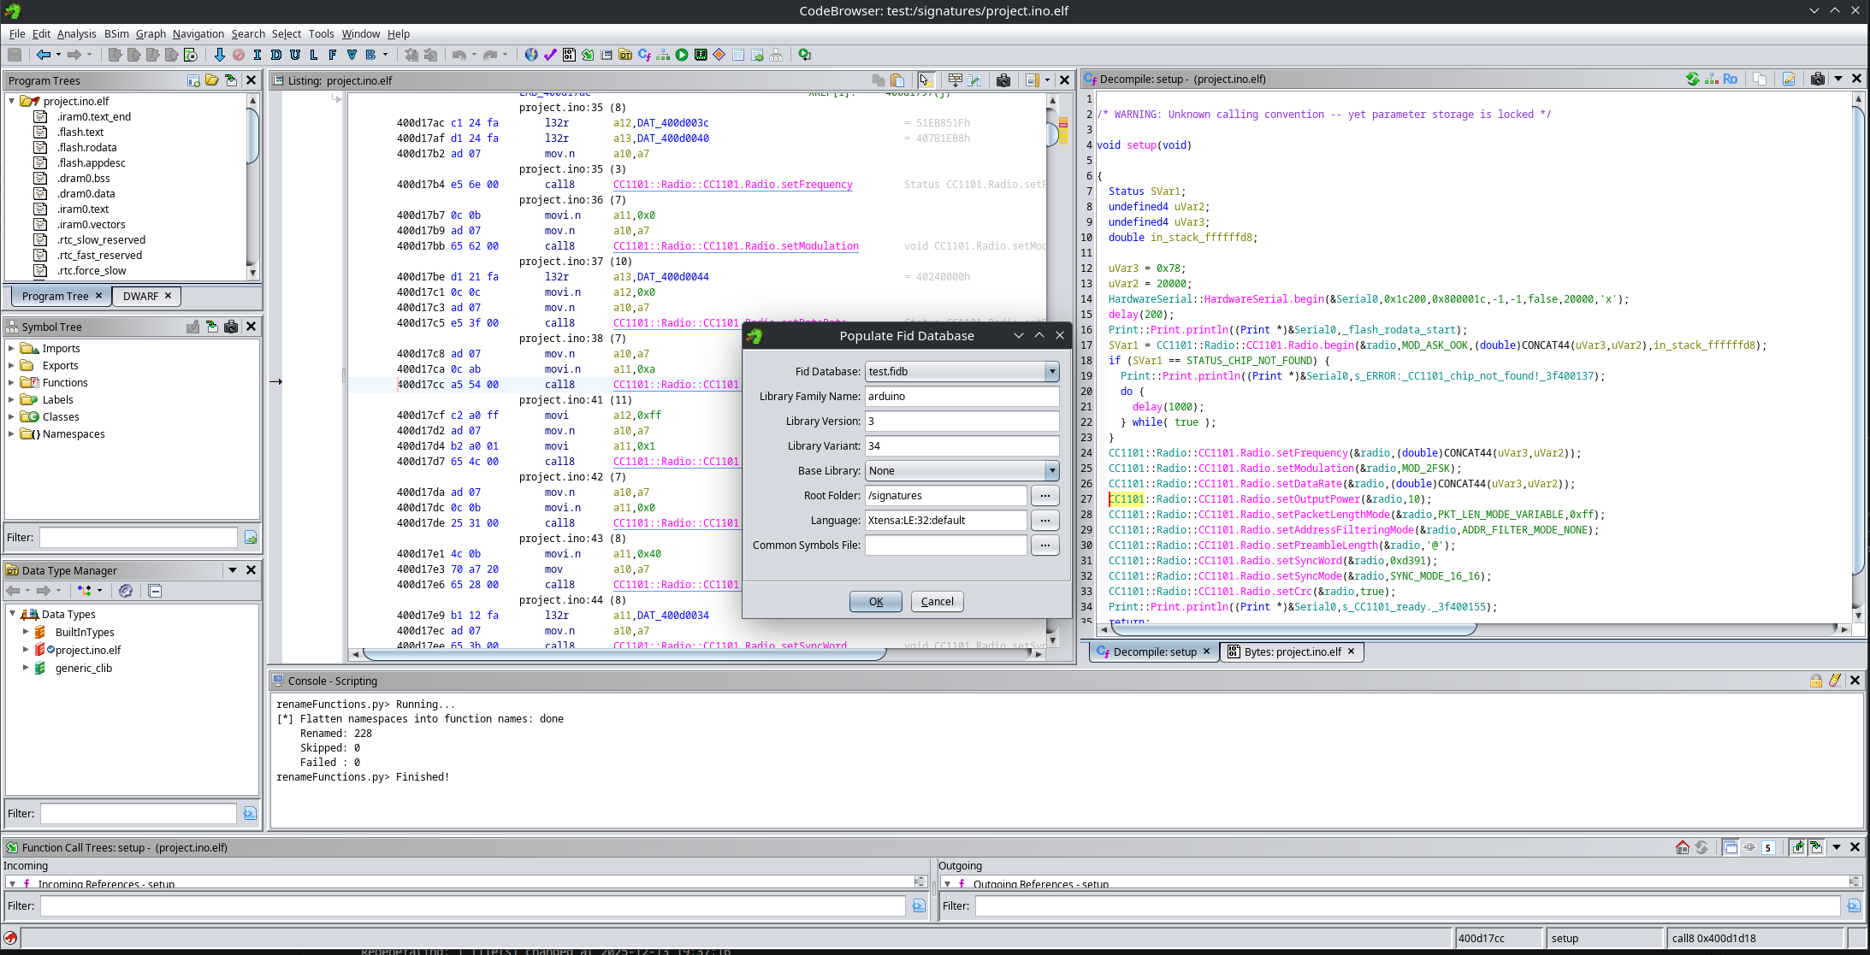Click the browse button next to Root Folder
1870x955 pixels.
click(1044, 496)
